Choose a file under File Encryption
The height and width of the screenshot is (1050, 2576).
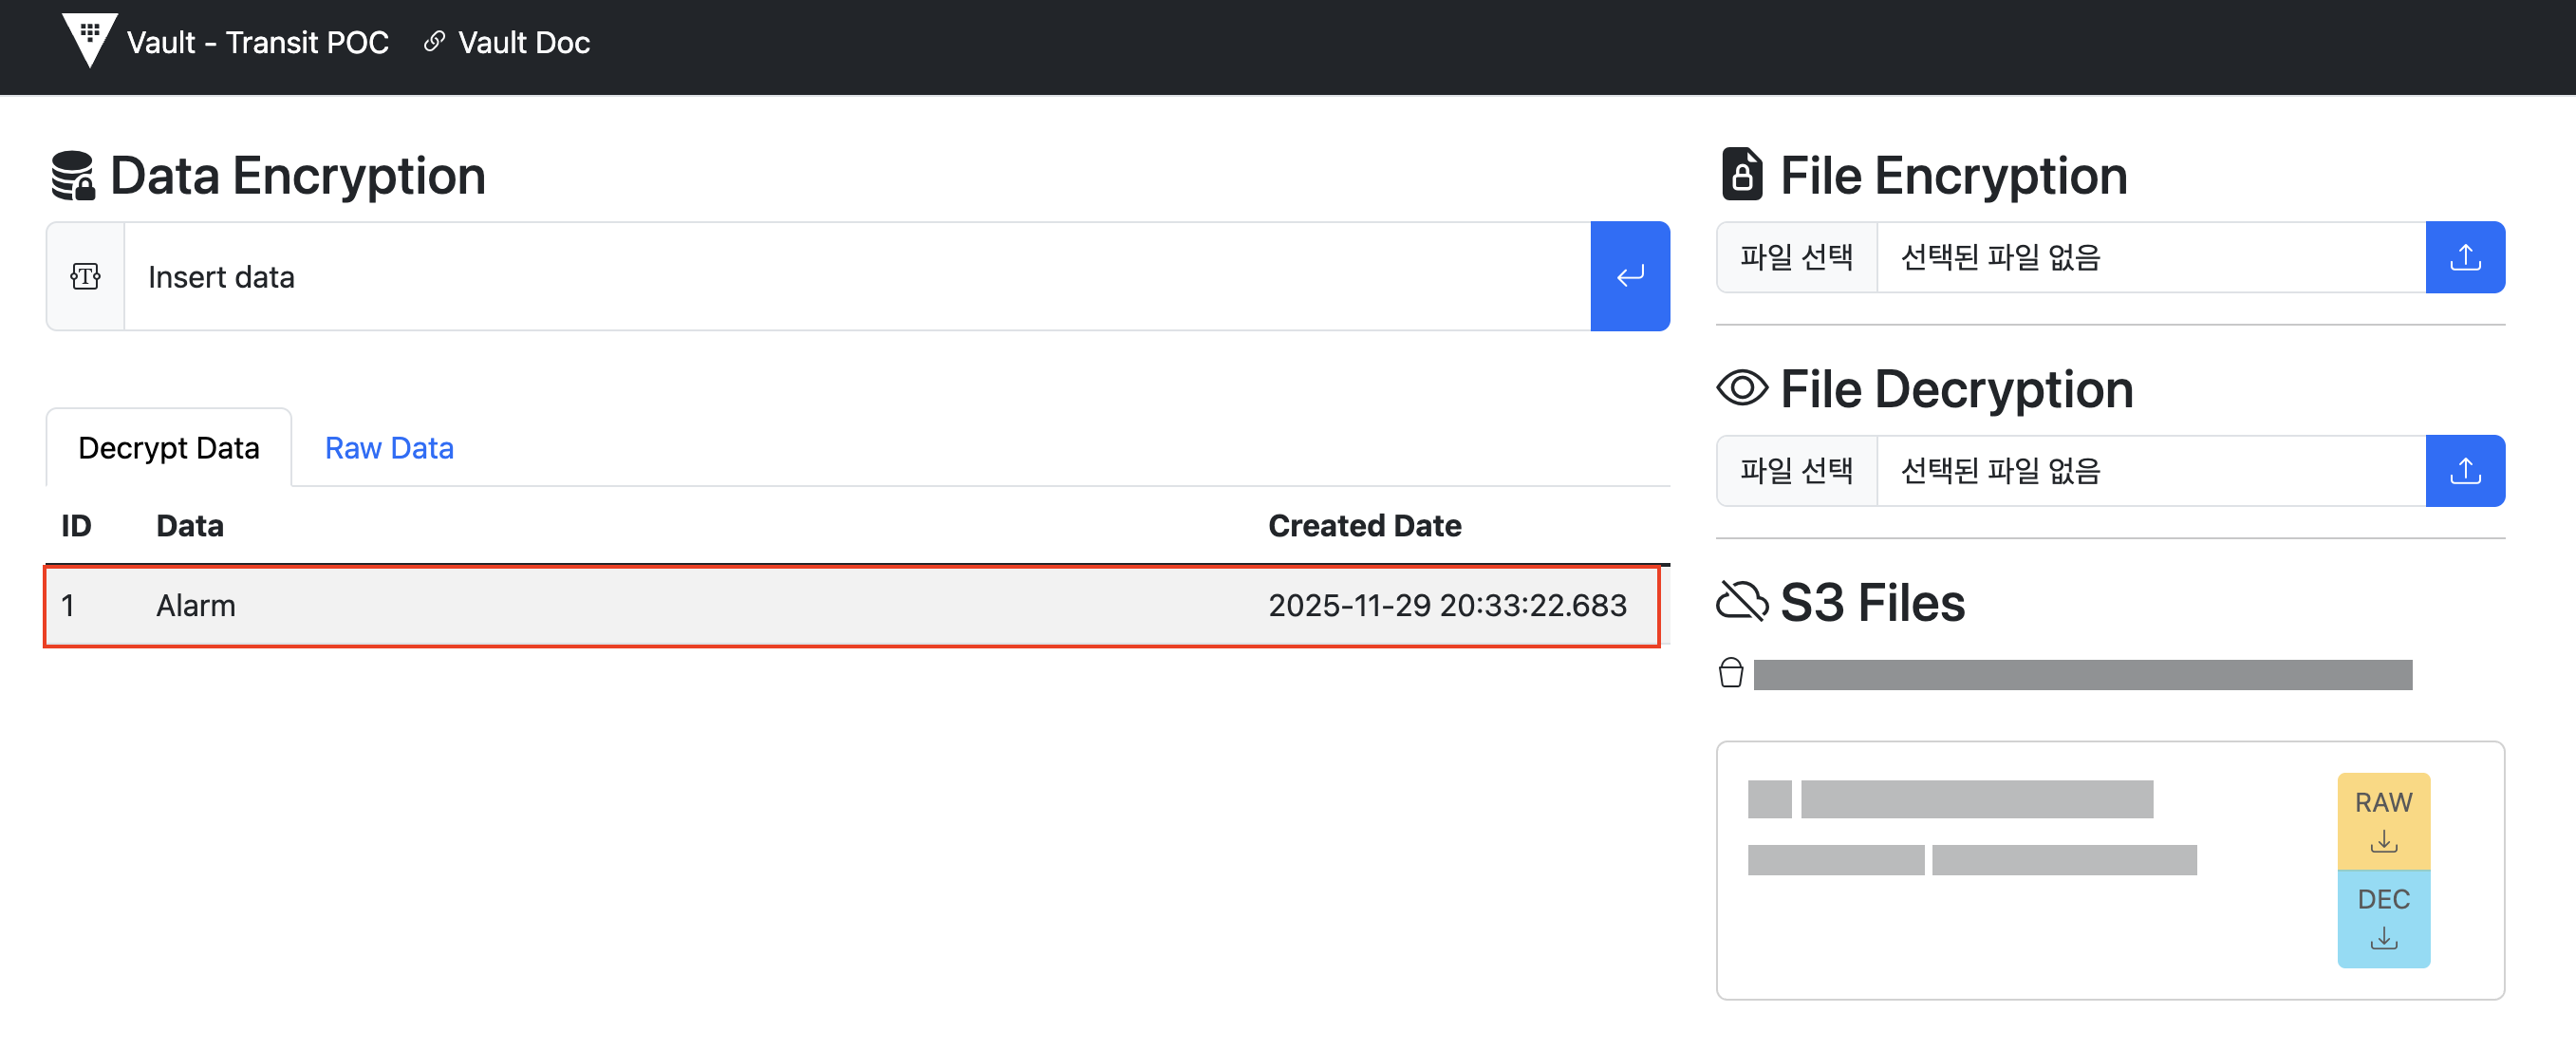coord(1796,258)
